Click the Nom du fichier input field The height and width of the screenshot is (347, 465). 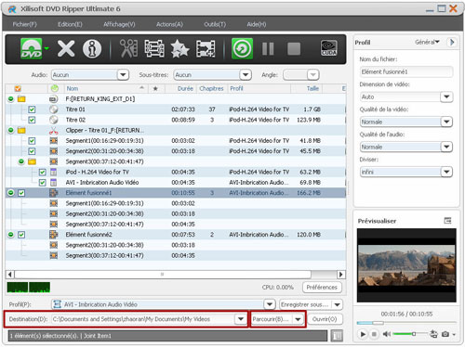(406, 71)
